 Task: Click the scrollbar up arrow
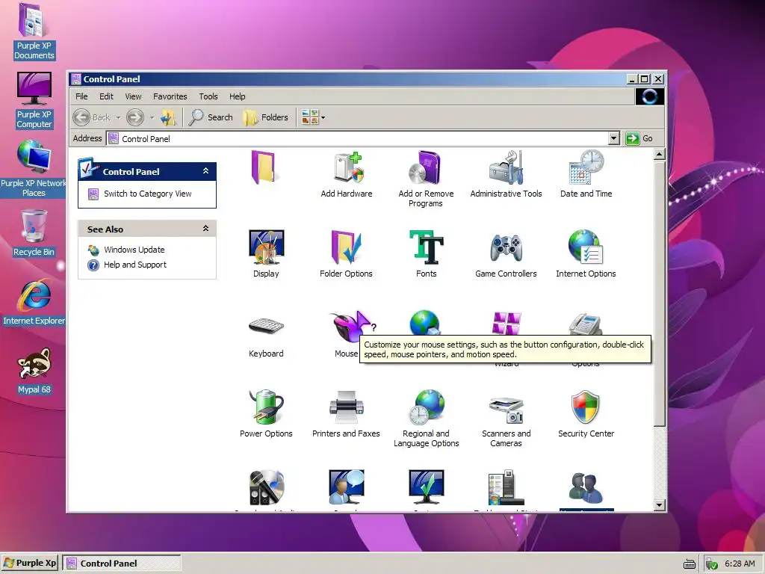click(x=659, y=155)
